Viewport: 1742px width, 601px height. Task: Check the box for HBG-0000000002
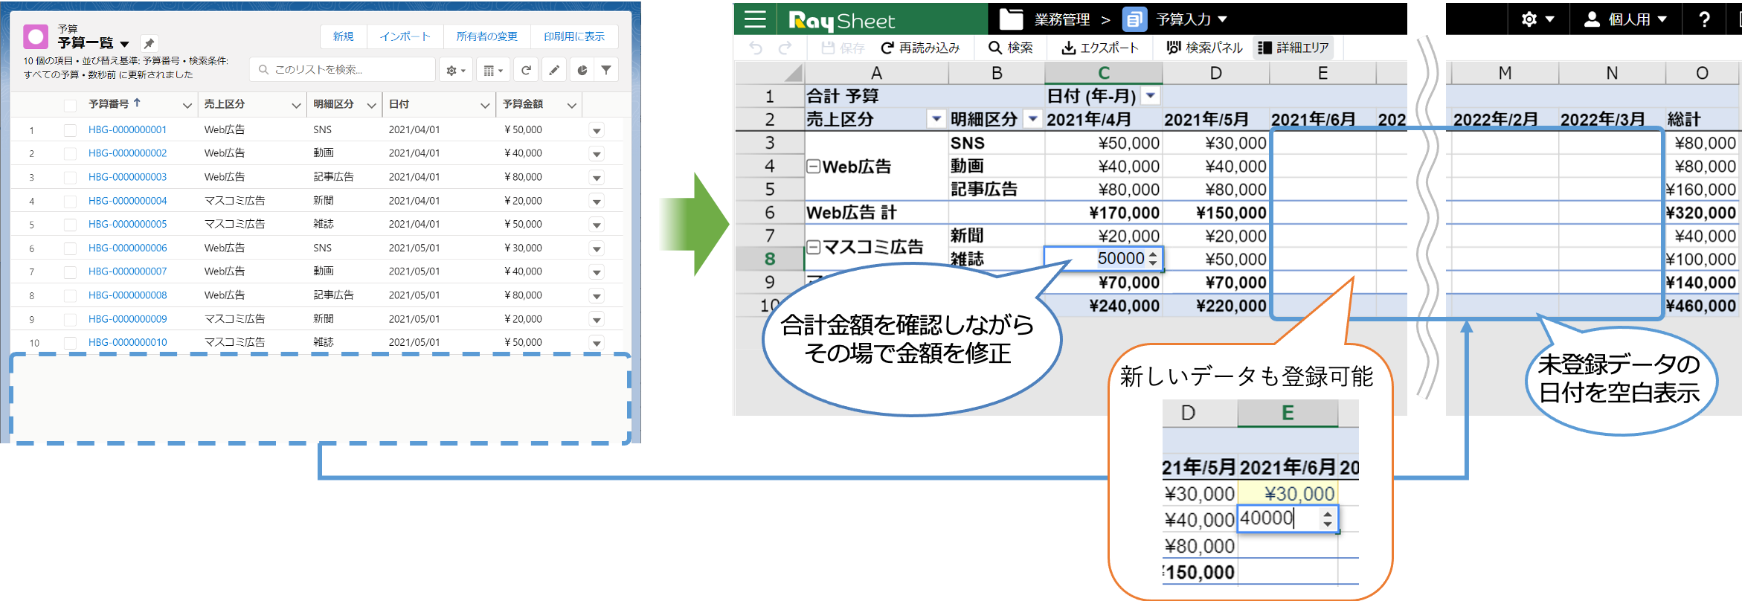tap(70, 154)
